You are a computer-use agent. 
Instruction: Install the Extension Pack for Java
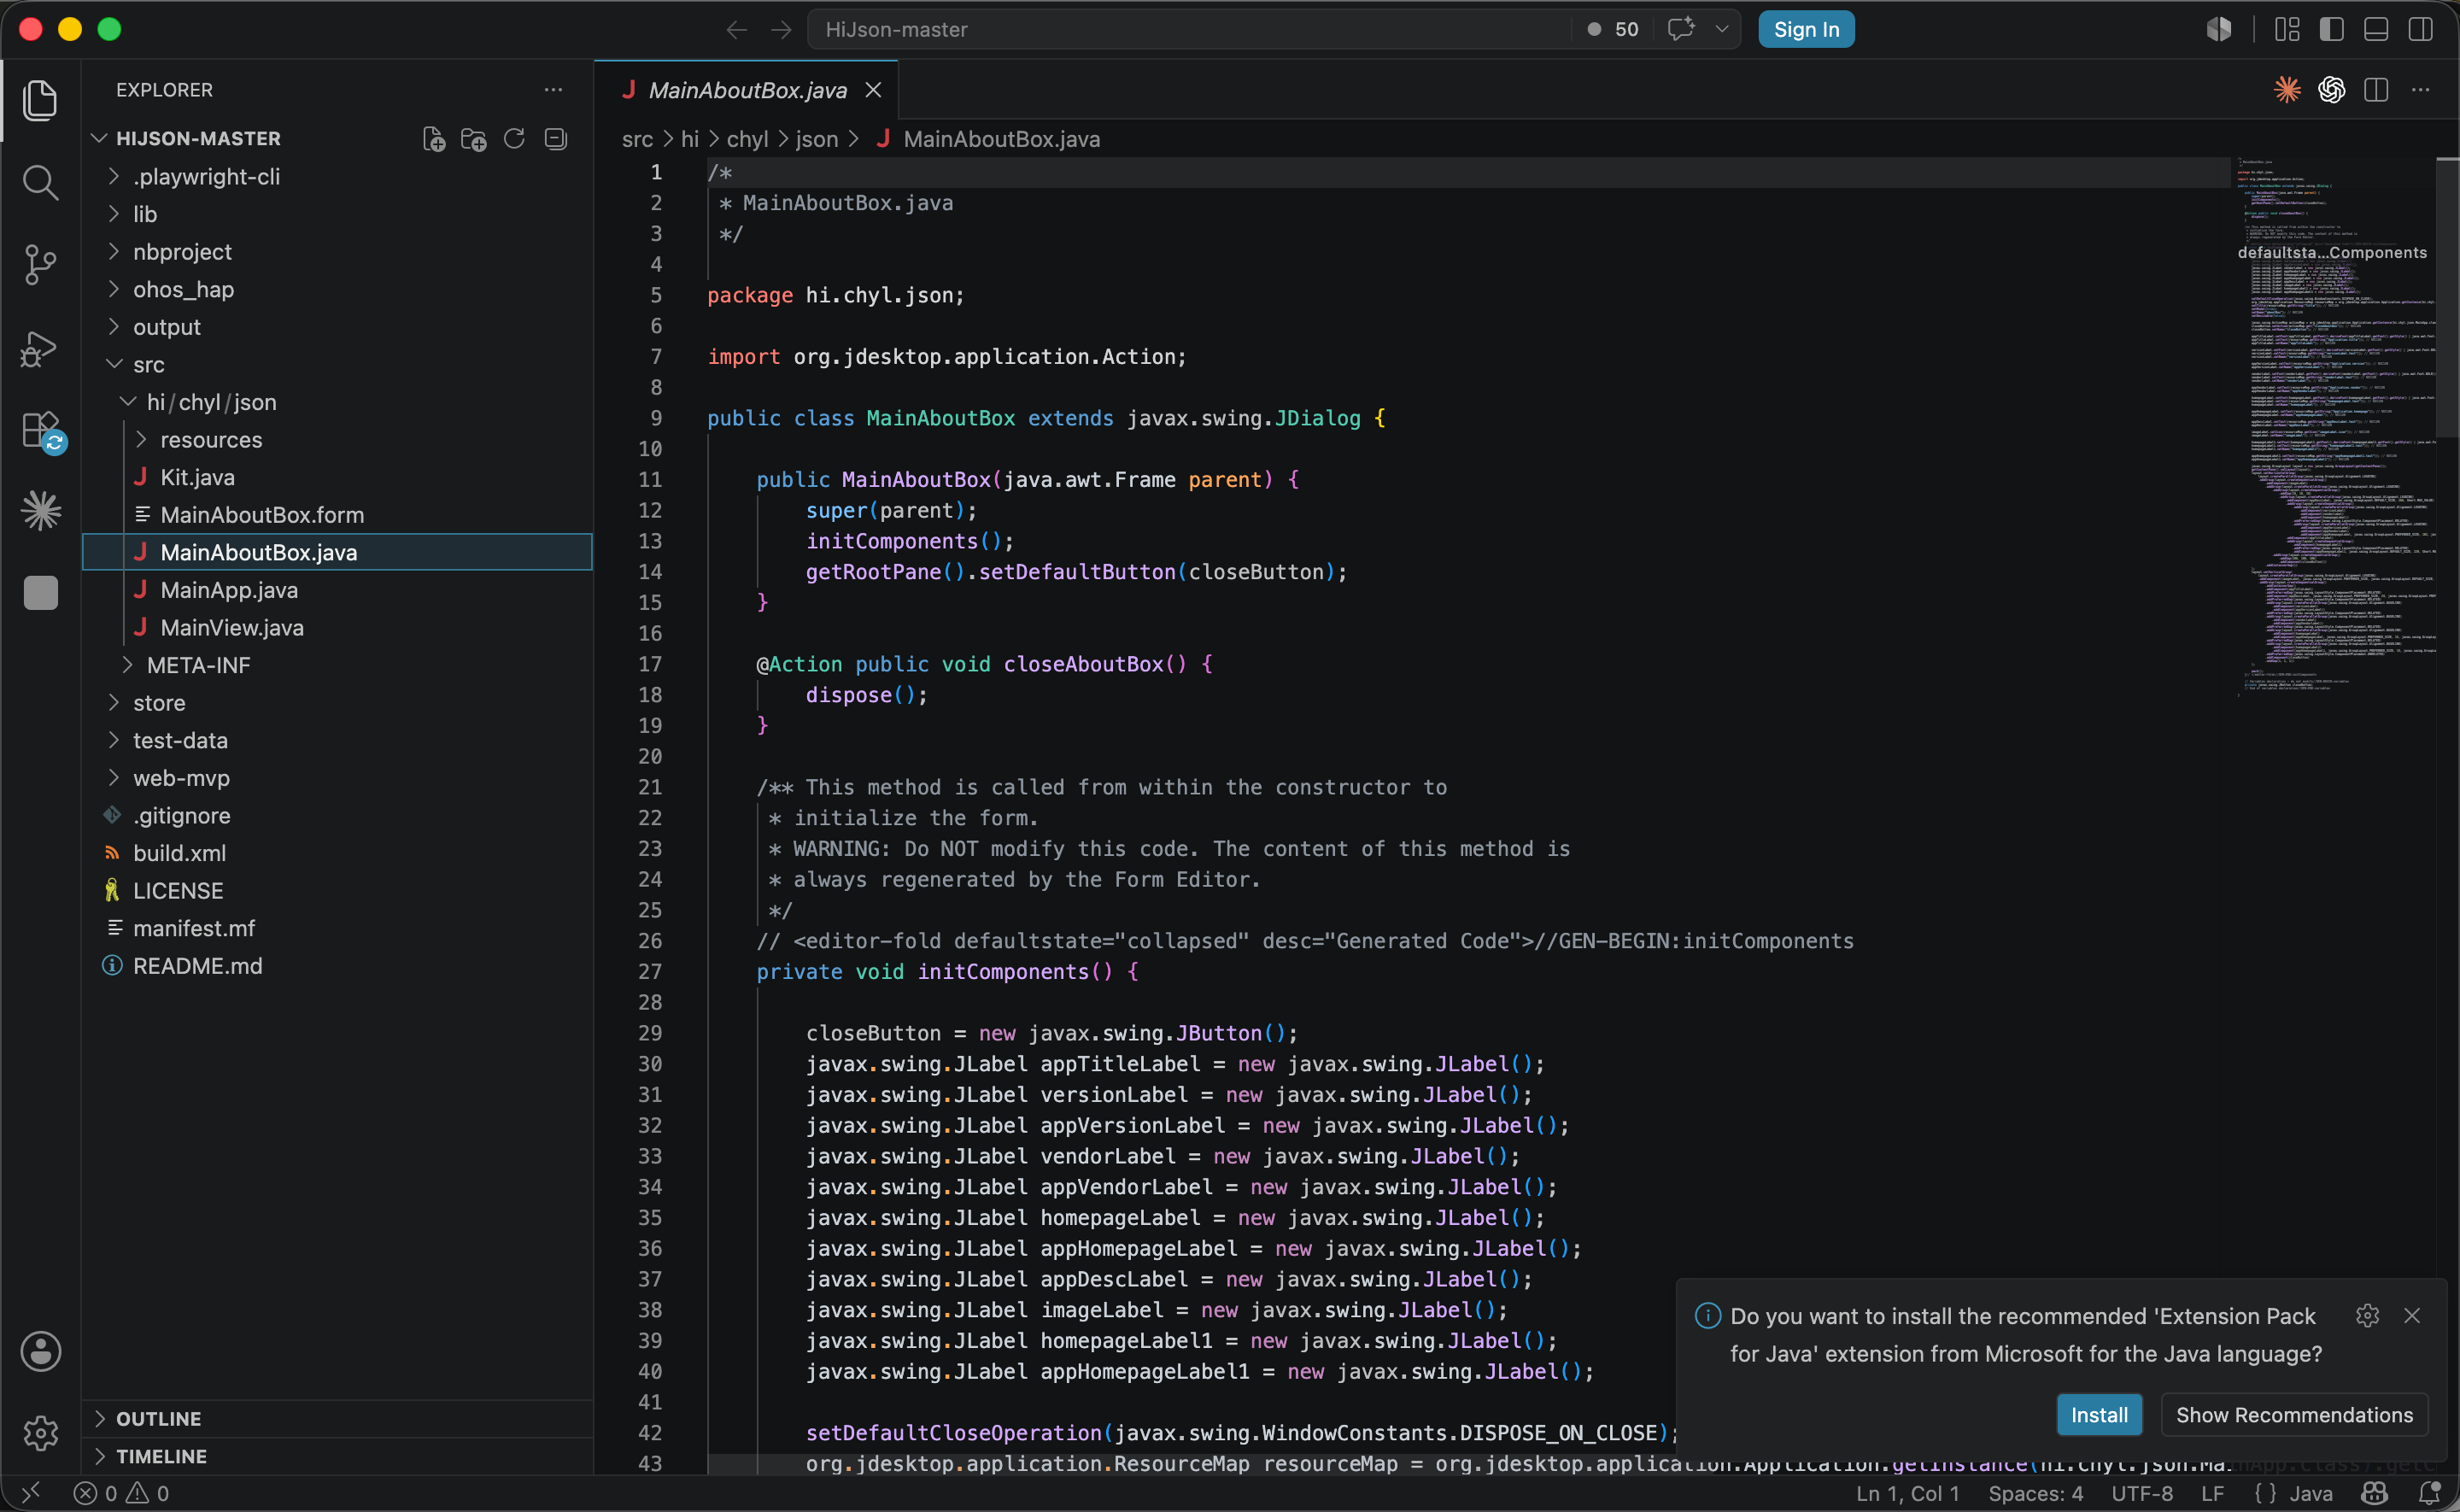2098,1415
